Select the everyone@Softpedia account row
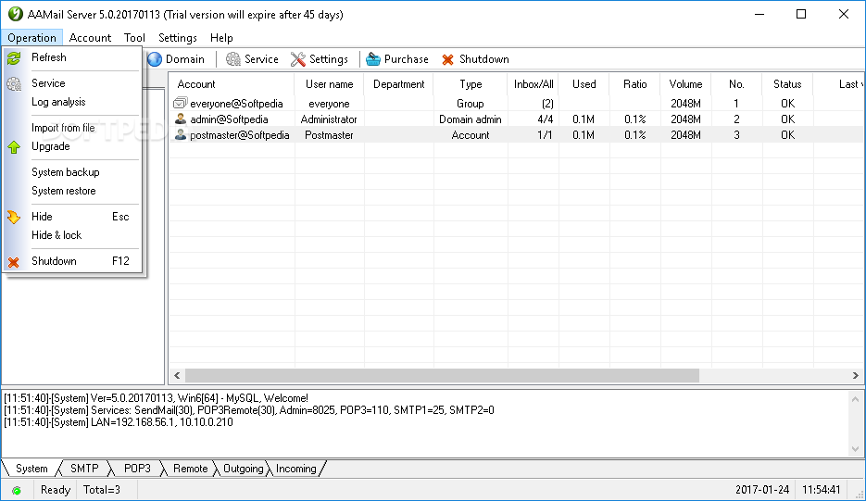The image size is (866, 501). 516,104
